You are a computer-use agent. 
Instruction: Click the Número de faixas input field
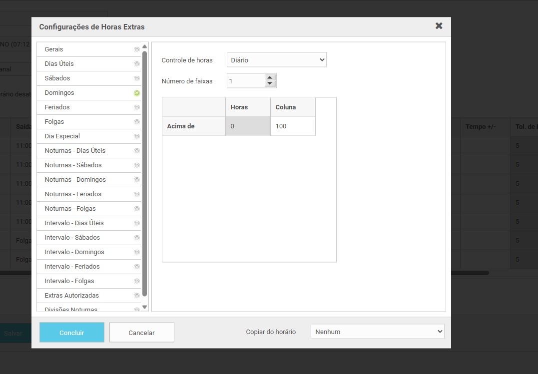coord(245,81)
